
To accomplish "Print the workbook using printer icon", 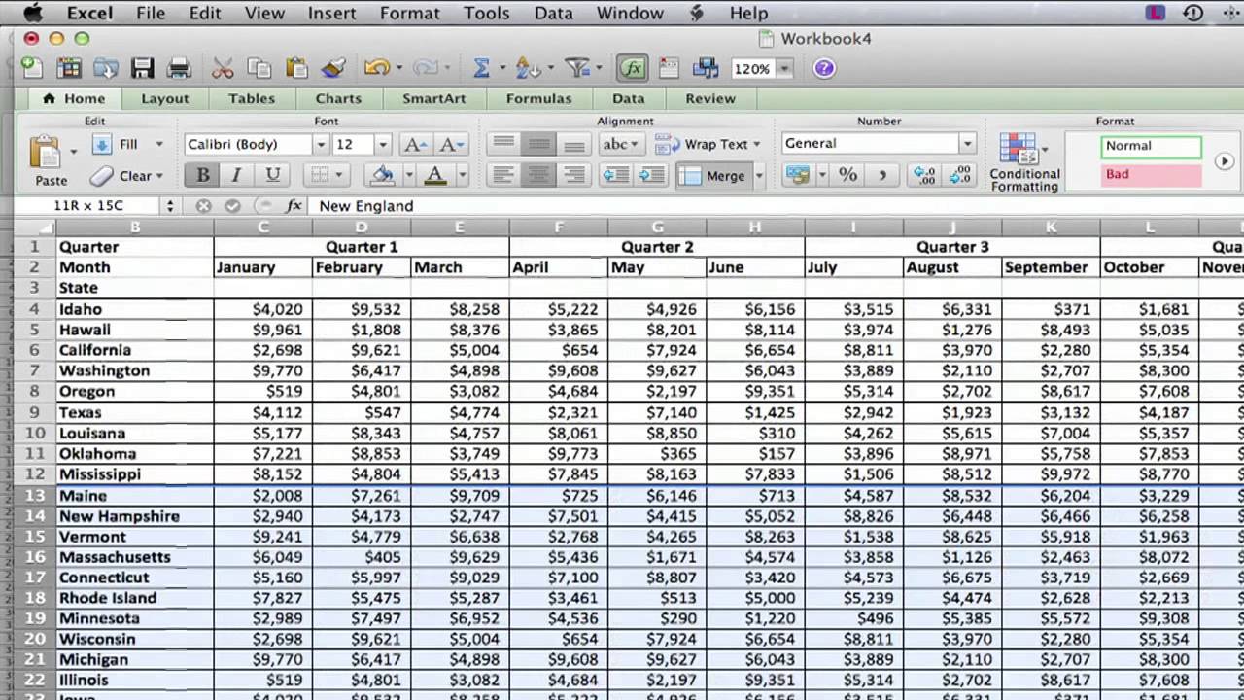I will click(179, 68).
